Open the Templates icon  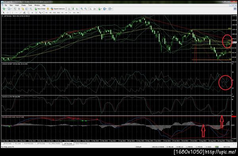(109, 9)
